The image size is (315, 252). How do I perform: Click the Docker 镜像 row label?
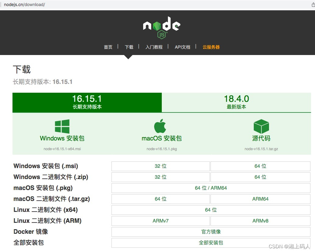[30, 232]
